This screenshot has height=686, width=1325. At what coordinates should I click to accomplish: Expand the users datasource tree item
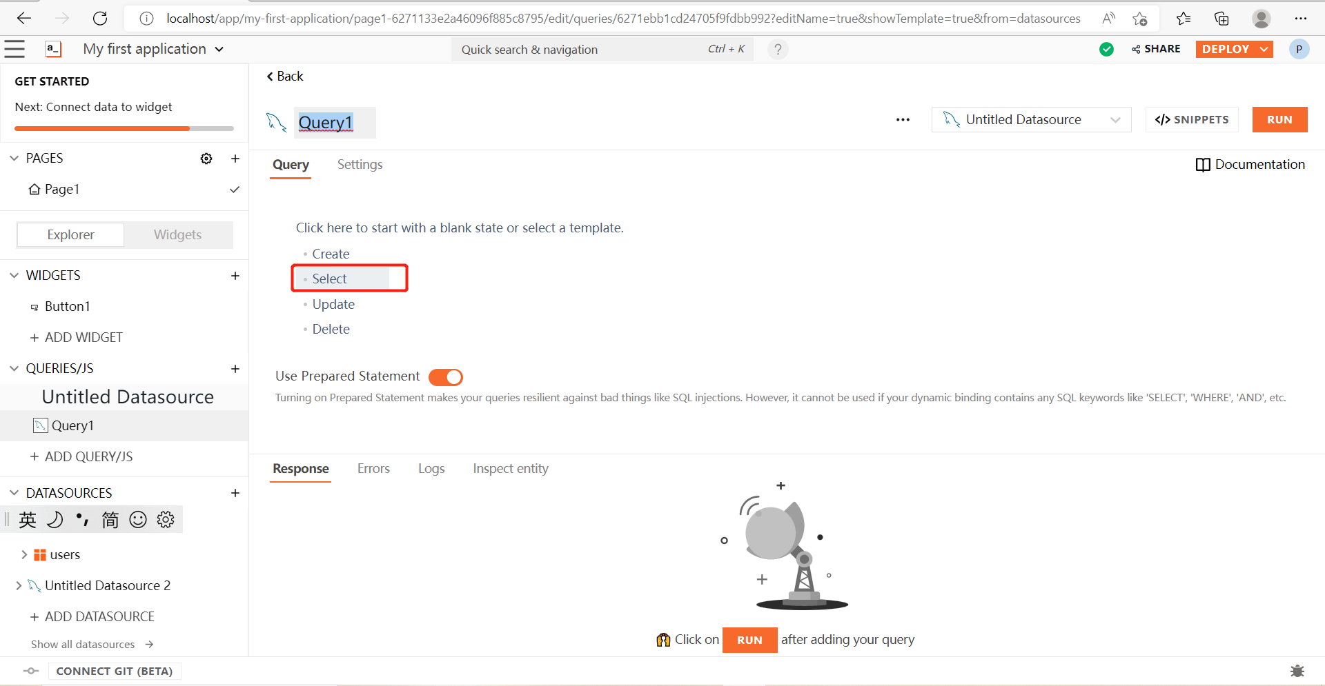[x=24, y=555]
